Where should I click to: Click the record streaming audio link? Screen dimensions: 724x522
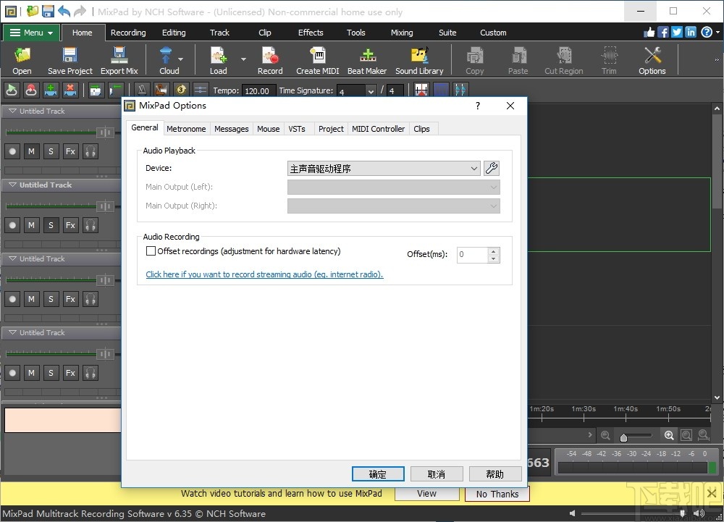pos(264,274)
